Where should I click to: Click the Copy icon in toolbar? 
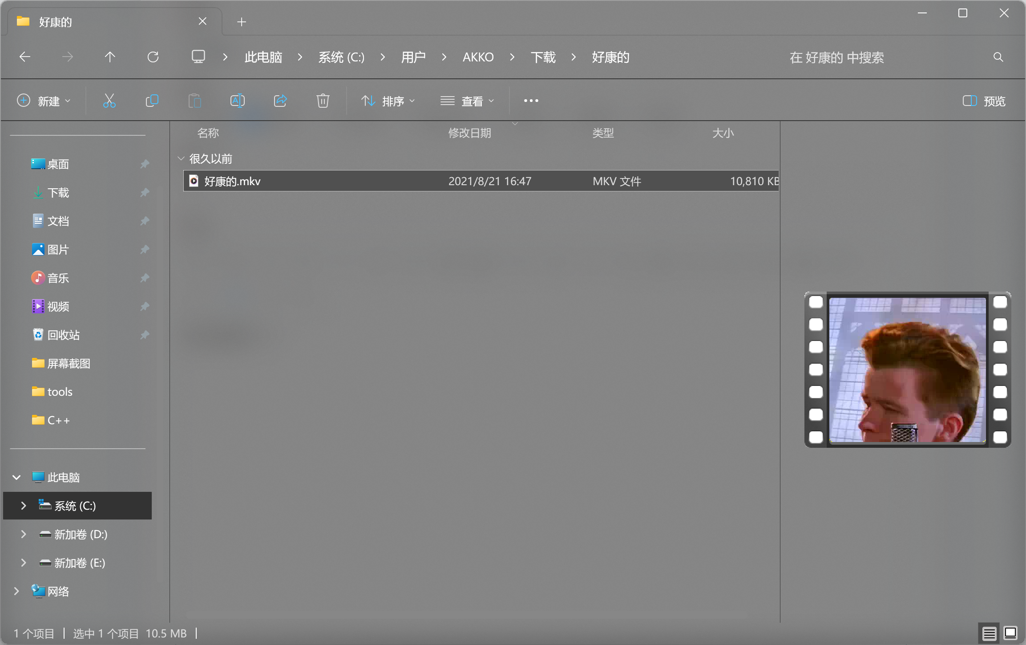coord(152,101)
